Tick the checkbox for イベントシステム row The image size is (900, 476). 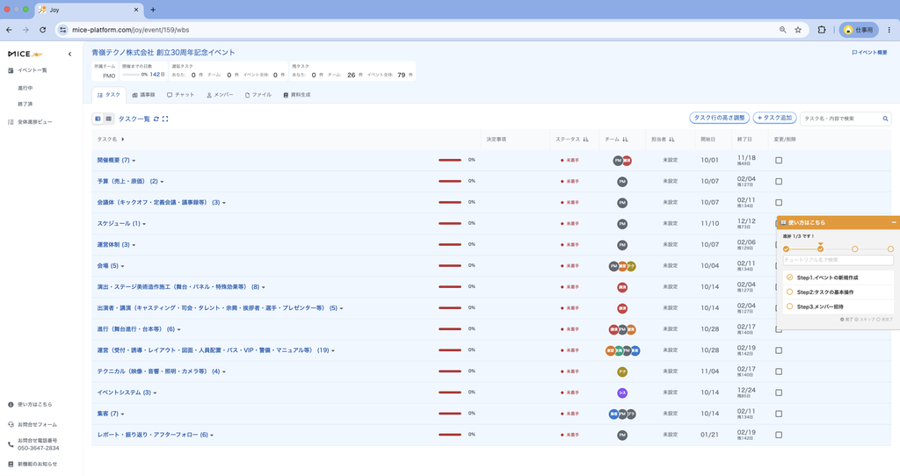pos(779,393)
